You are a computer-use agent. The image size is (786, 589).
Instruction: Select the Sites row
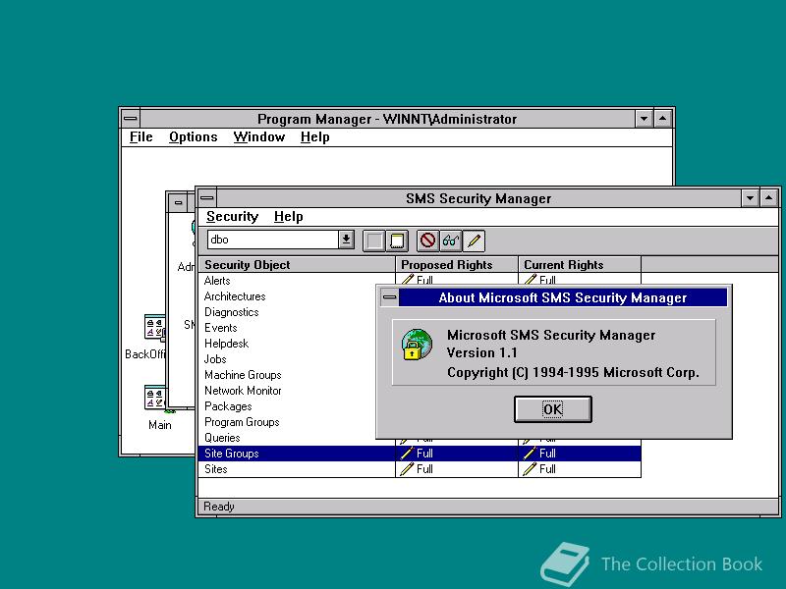pyautogui.click(x=420, y=469)
